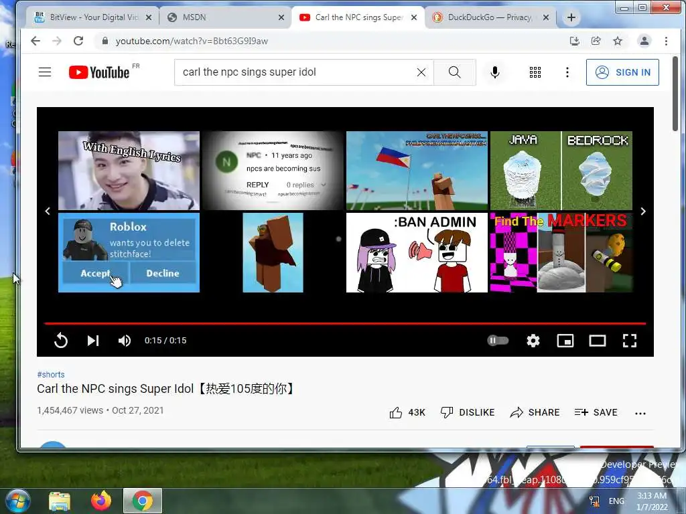Open Windows Explorer from taskbar
The image size is (686, 514).
(60, 501)
